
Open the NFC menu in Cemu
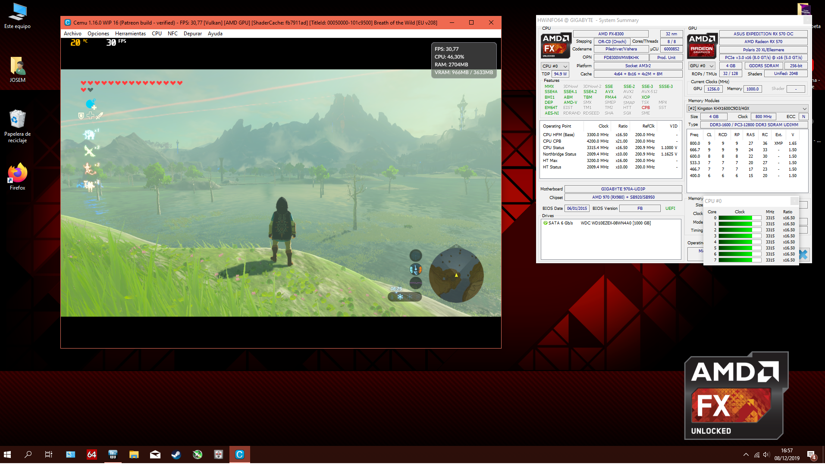click(x=173, y=34)
